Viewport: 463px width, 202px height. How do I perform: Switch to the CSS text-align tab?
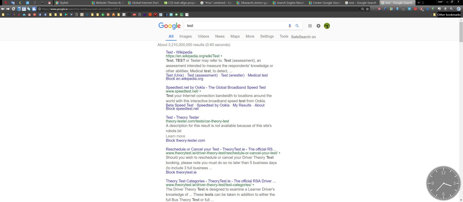[x=180, y=3]
